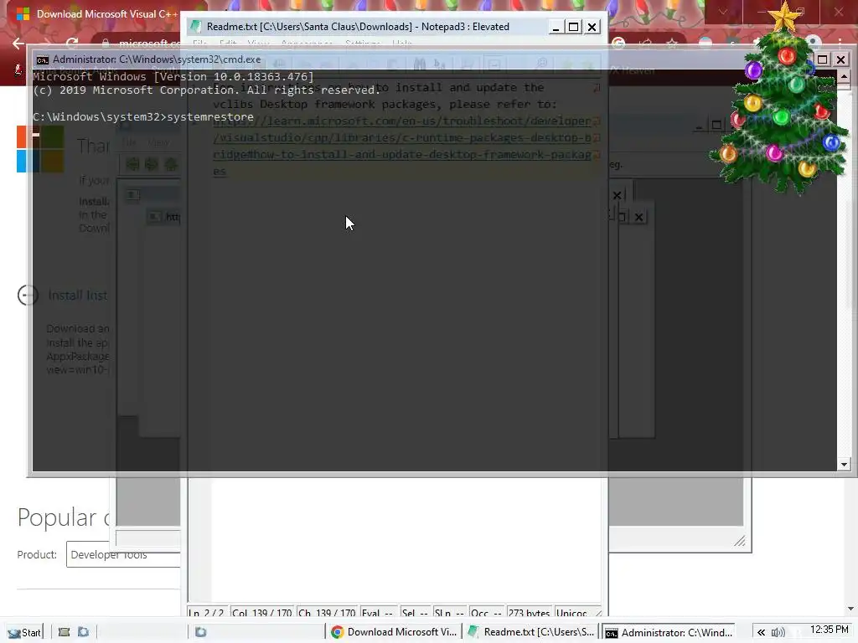Viewport: 858px width, 643px height.
Task: Click the Sel status bar field
Action: coord(414,613)
